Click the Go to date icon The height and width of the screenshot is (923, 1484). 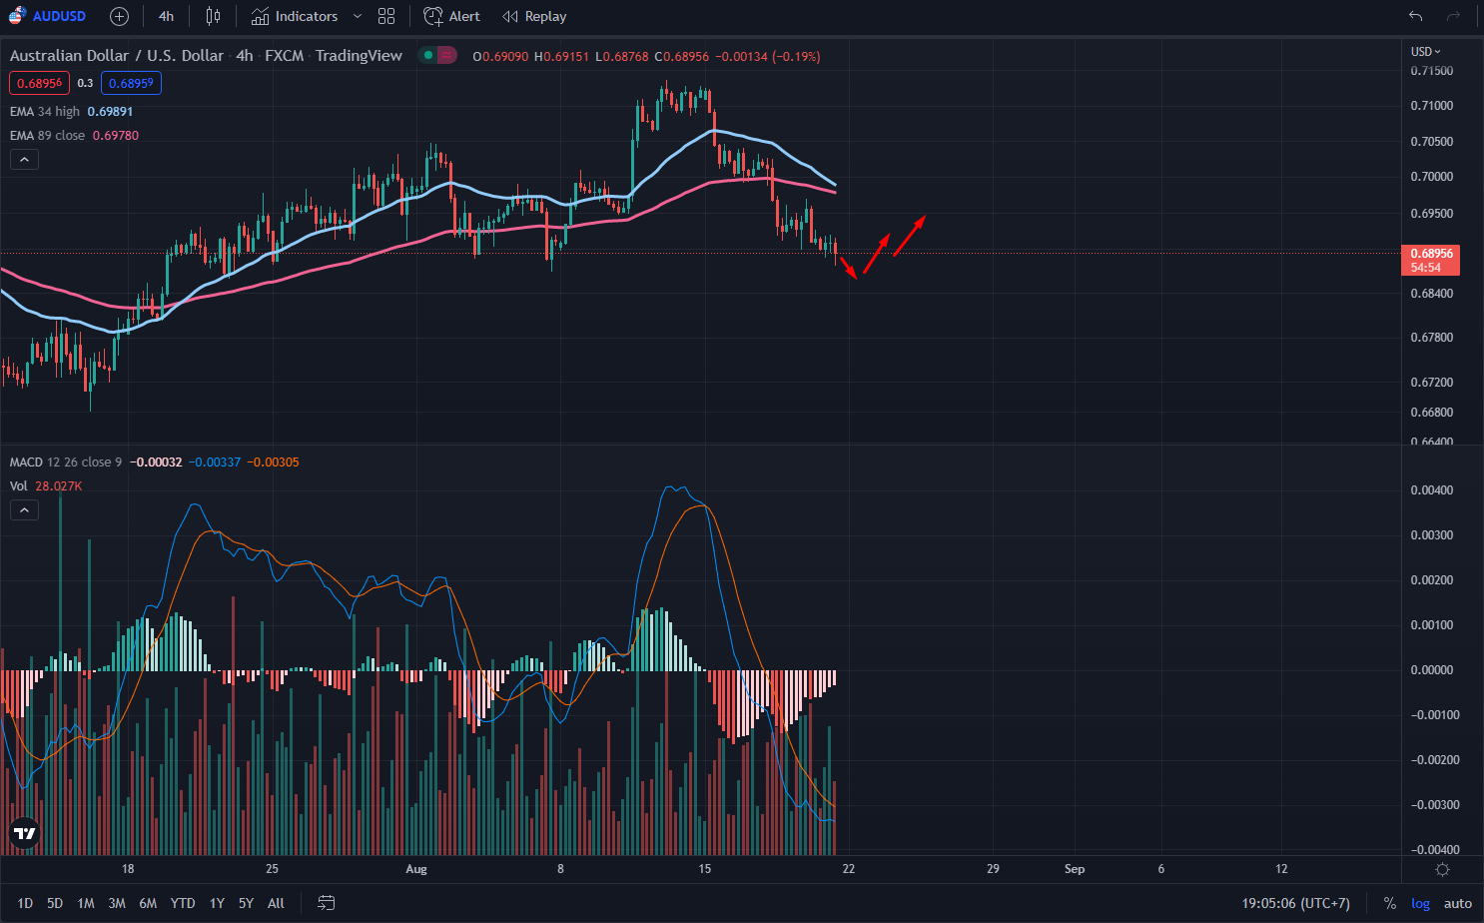326,903
